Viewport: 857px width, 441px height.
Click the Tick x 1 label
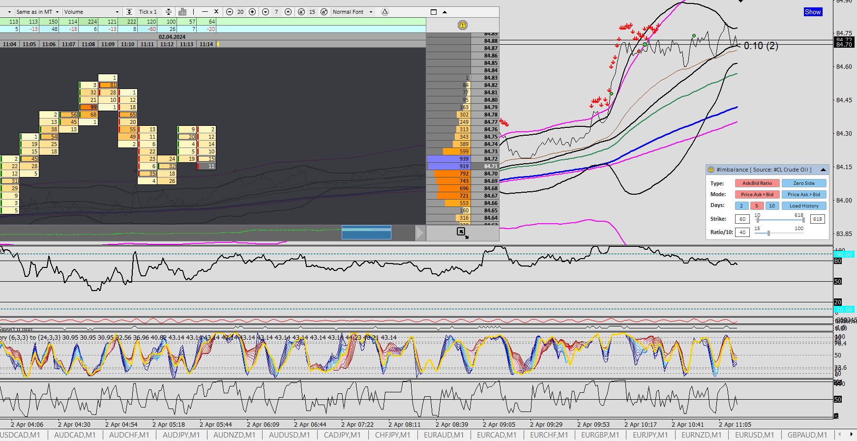pyautogui.click(x=148, y=12)
